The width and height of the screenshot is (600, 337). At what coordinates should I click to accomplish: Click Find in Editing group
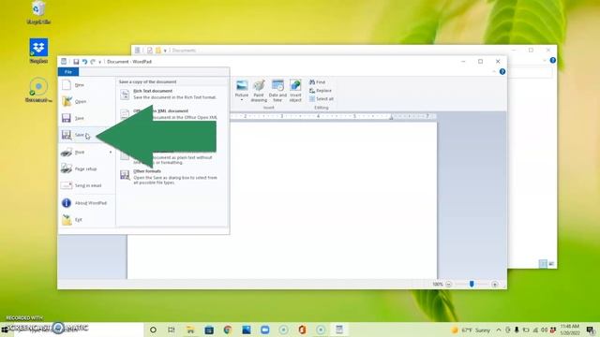pyautogui.click(x=317, y=82)
